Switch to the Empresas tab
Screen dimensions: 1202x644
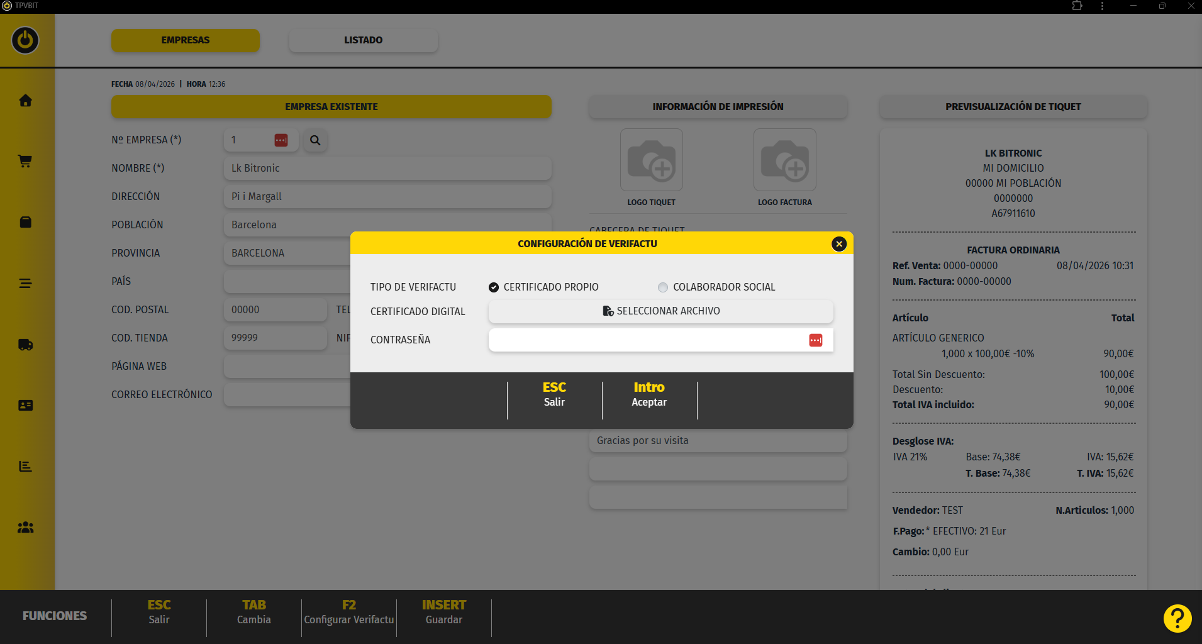[x=185, y=40]
